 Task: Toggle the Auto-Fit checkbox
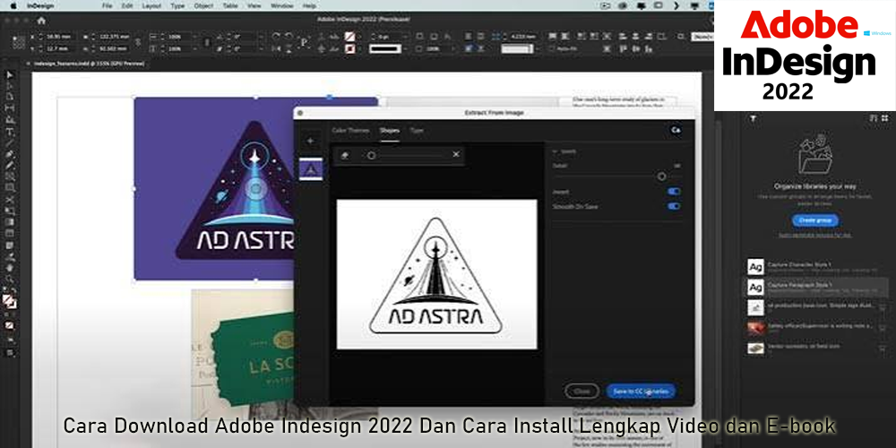point(551,49)
